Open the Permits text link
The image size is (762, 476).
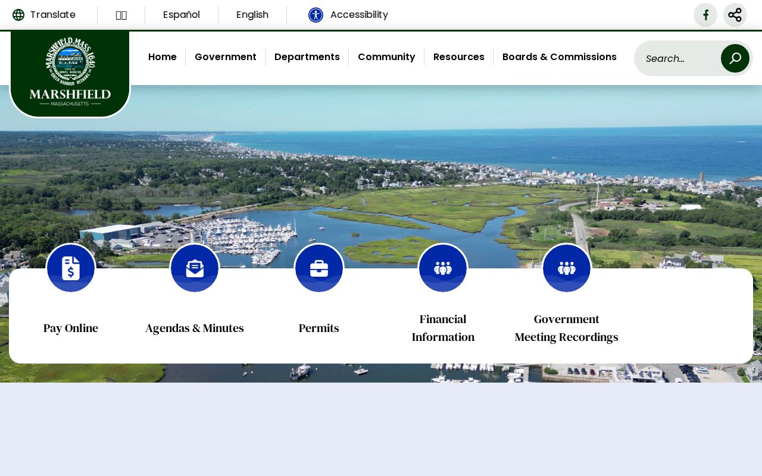pos(319,328)
